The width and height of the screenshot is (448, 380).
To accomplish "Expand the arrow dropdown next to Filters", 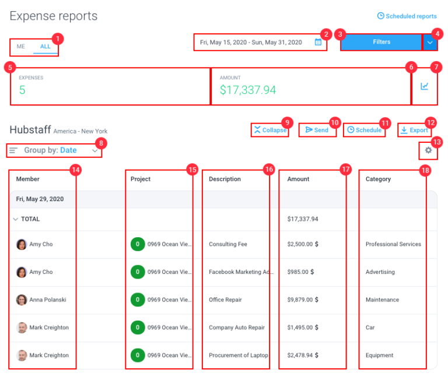I will (430, 43).
